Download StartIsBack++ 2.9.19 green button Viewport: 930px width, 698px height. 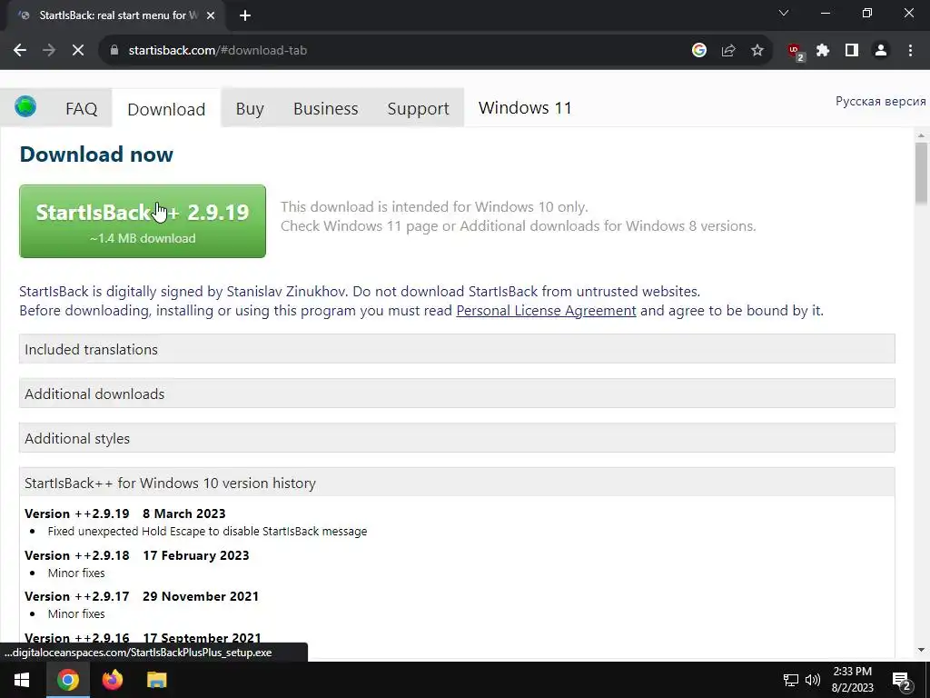click(x=143, y=222)
